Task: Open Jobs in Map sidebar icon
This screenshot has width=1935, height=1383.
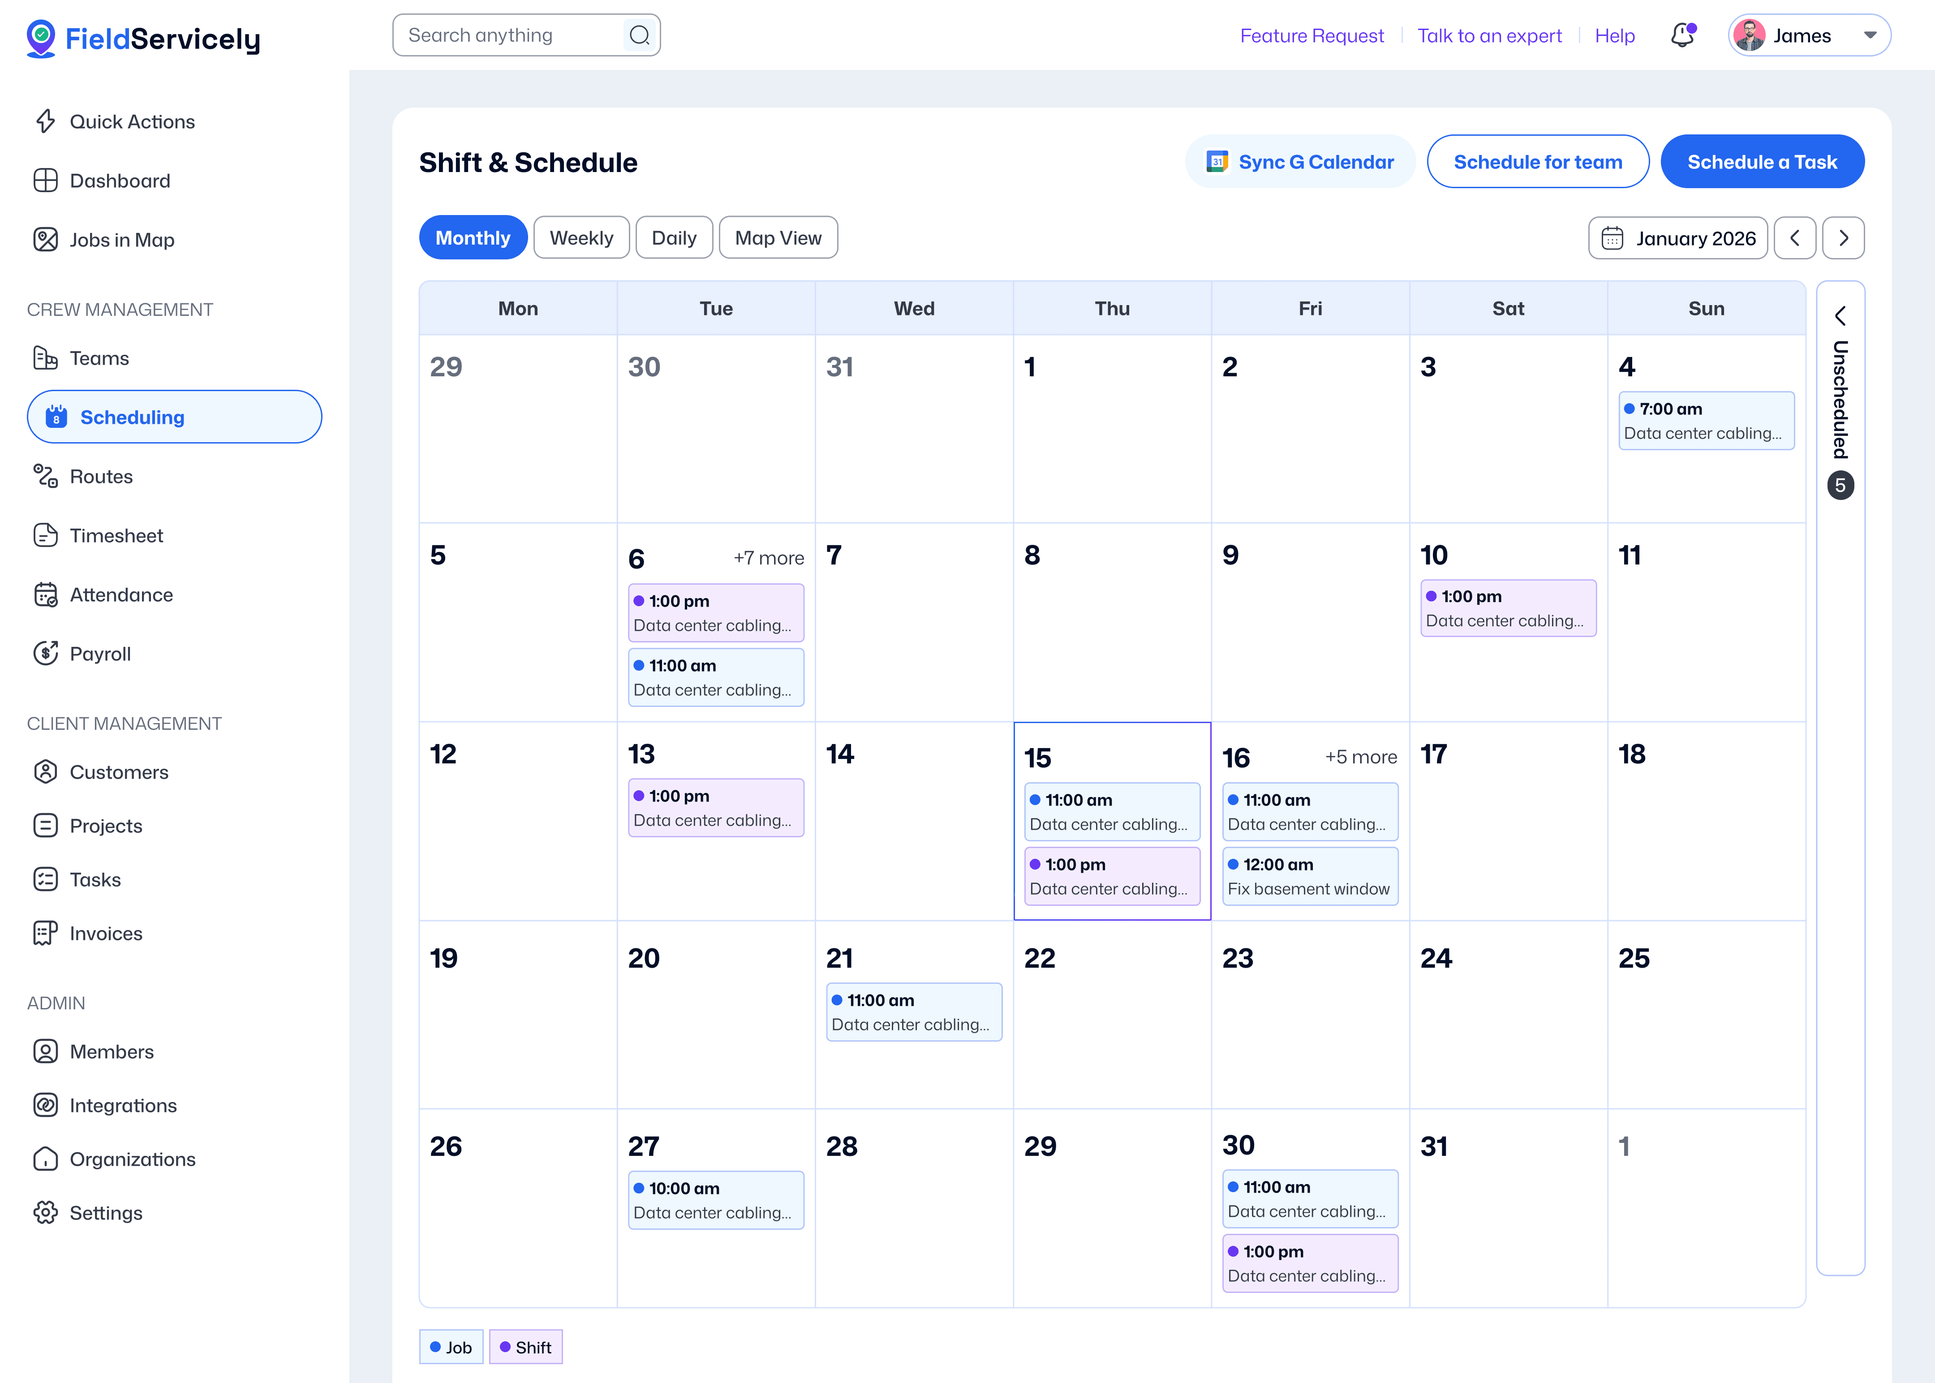Action: [x=45, y=240]
